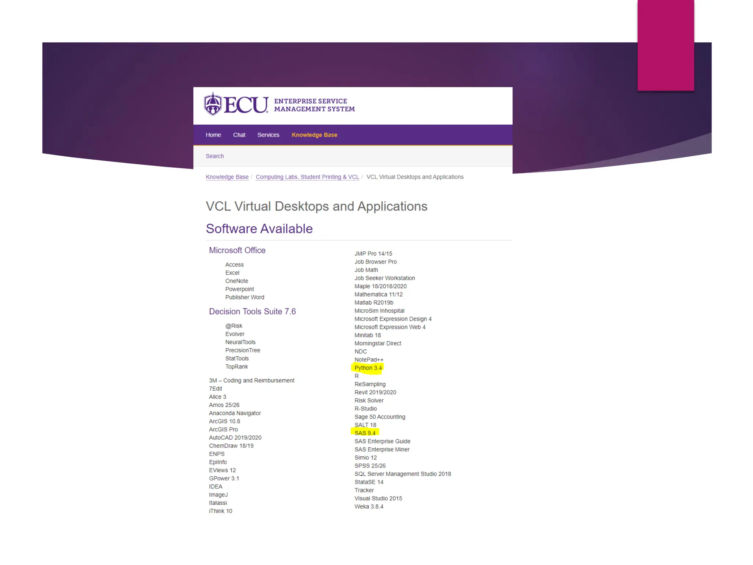753x565 pixels.
Task: Select the Matlab R2019b entry
Action: point(374,302)
